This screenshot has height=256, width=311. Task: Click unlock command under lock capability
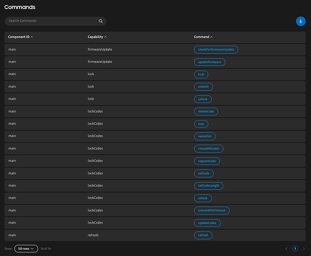203,99
